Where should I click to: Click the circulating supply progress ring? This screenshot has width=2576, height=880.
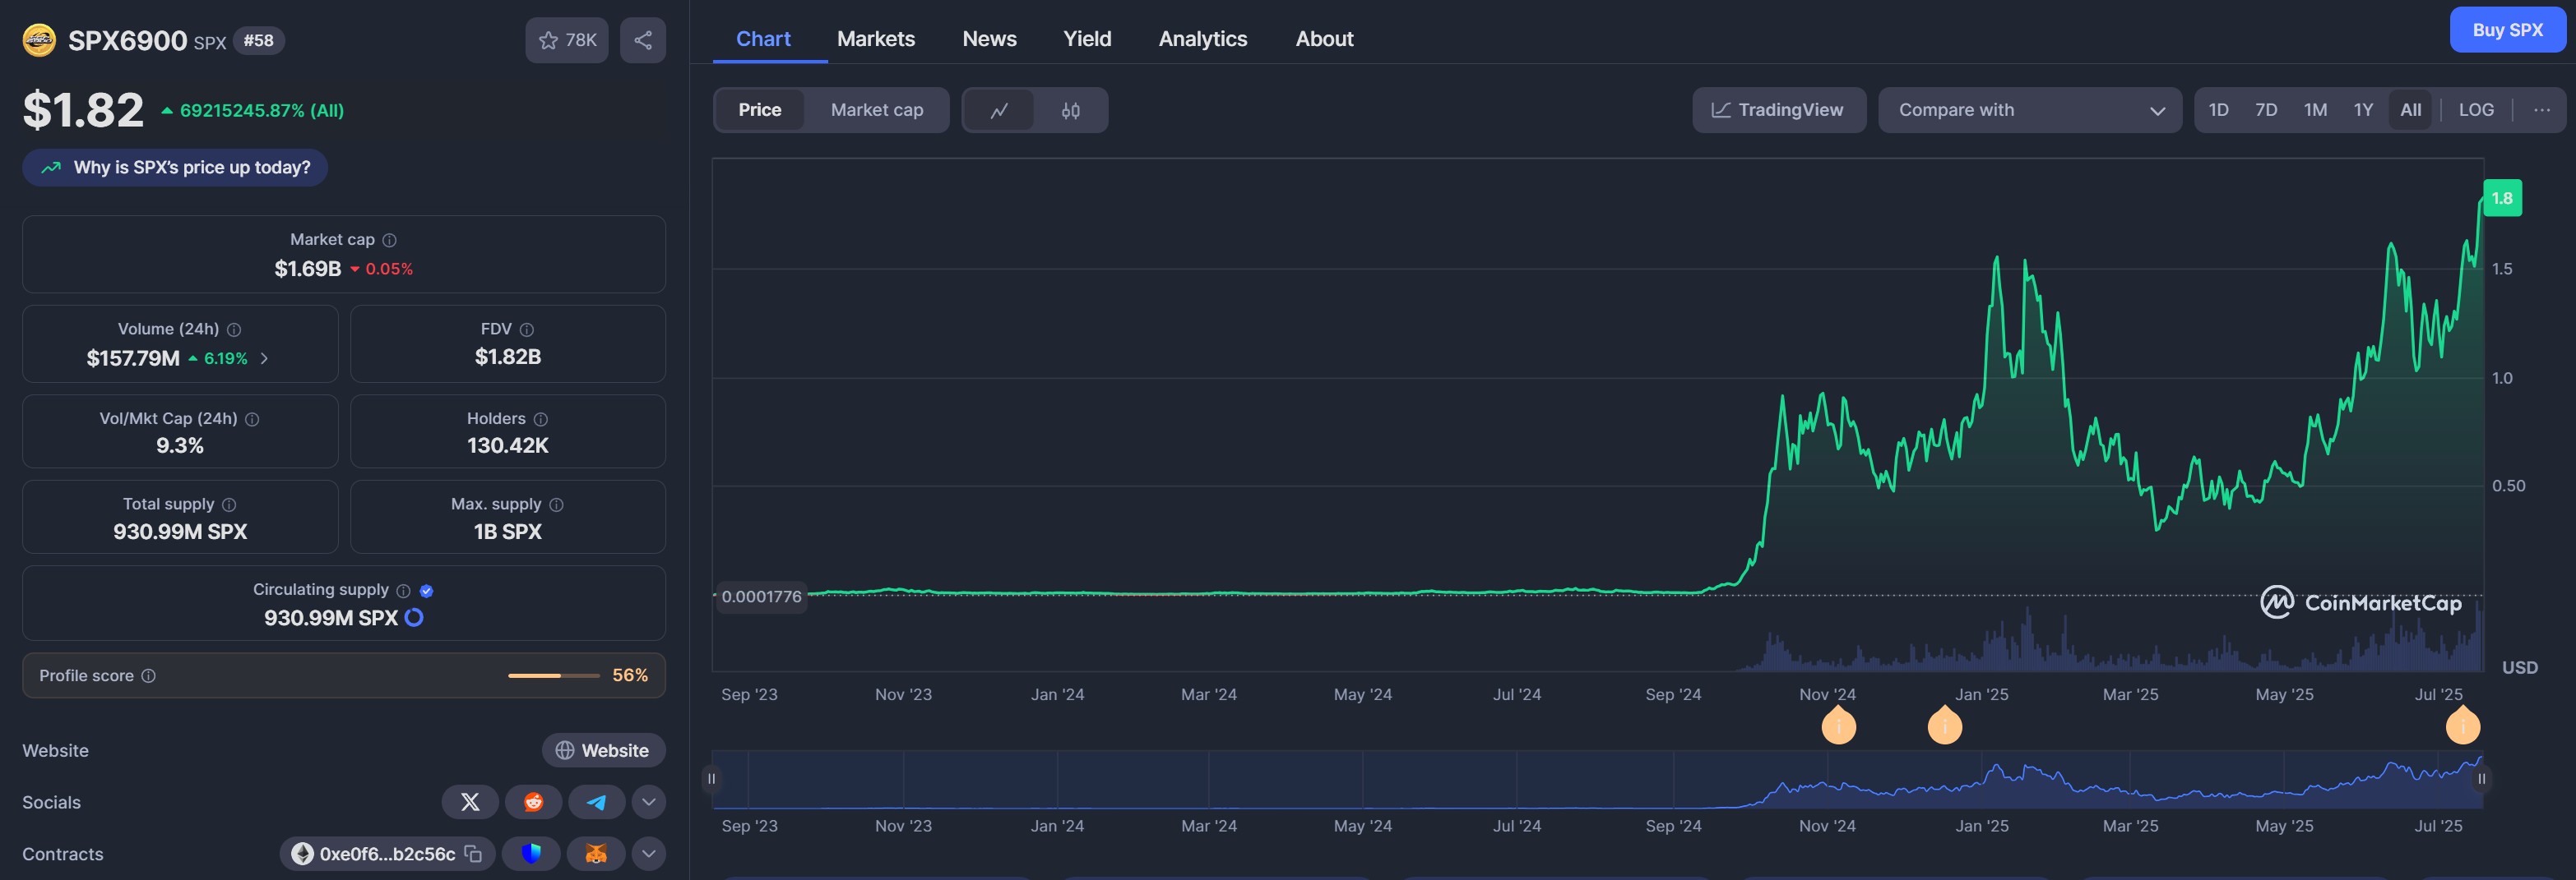(x=414, y=618)
